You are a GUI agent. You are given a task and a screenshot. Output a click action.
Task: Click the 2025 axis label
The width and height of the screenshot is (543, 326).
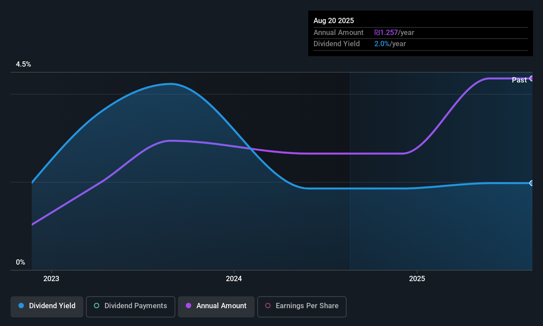(417, 279)
